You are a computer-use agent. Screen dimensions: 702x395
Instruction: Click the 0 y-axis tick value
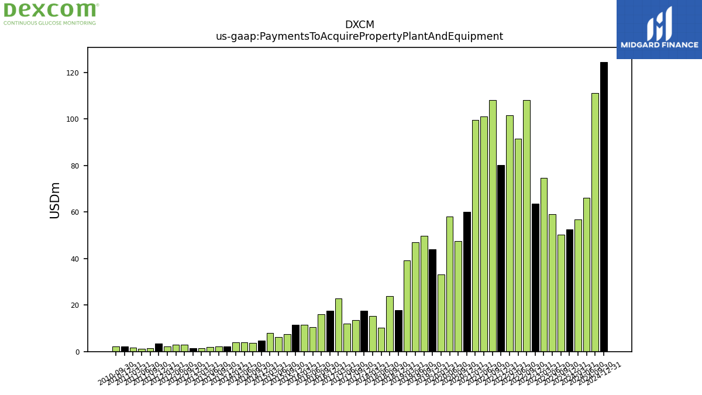point(77,352)
